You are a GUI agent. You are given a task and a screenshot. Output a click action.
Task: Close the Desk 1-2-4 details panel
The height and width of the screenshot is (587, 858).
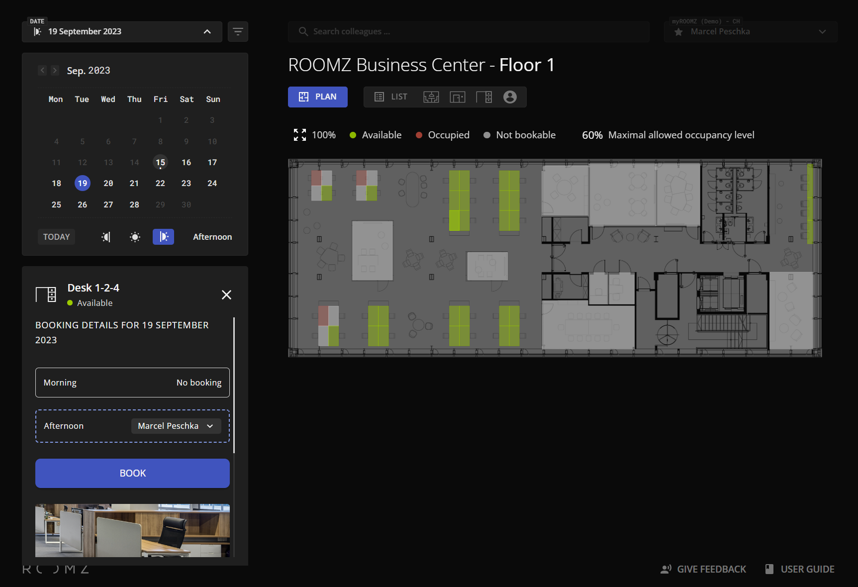(226, 295)
